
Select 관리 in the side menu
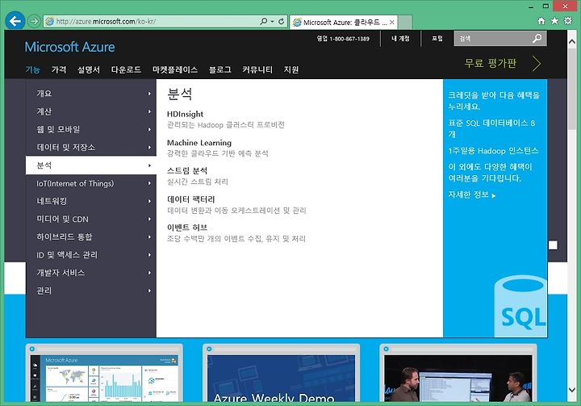[90, 291]
